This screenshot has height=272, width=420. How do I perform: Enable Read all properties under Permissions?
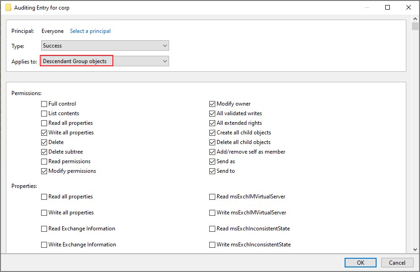[44, 123]
